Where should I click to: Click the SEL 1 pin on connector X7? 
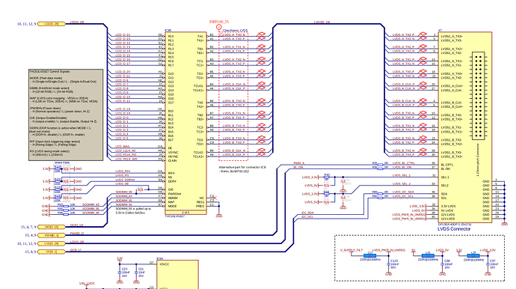click(445, 177)
